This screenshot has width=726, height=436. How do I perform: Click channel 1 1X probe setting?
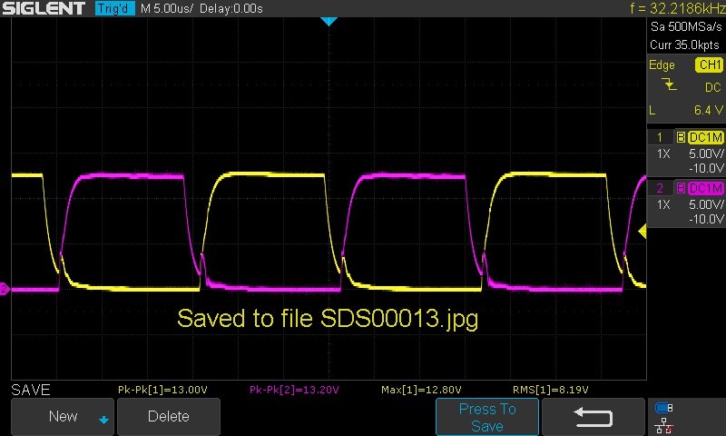[x=663, y=154]
